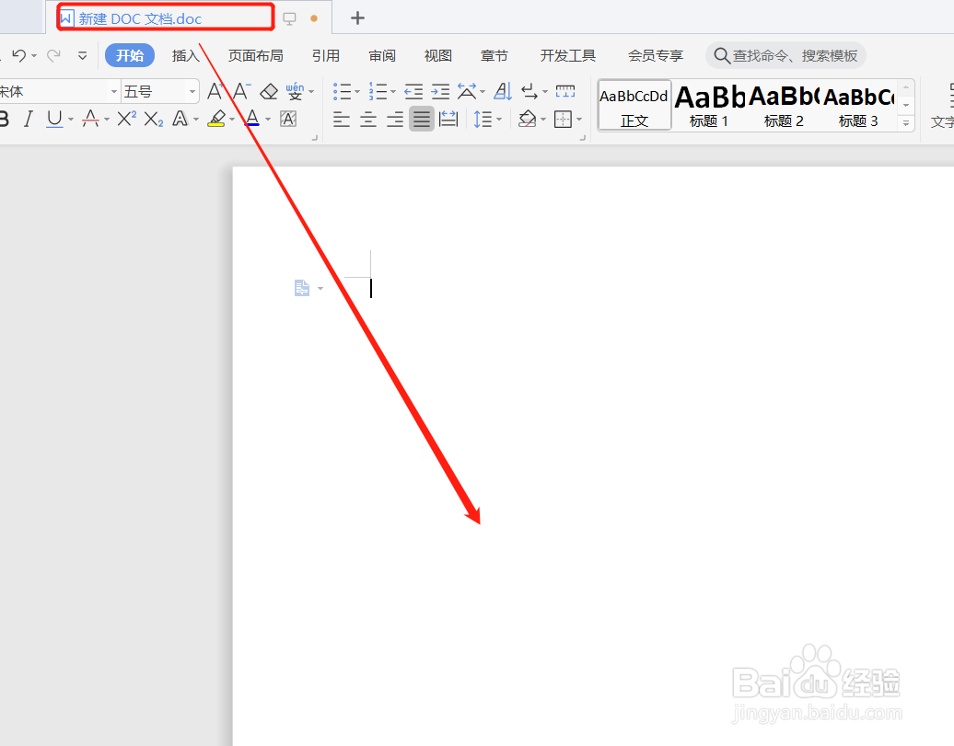Viewport: 954px width, 746px height.
Task: Align text right
Action: point(395,120)
